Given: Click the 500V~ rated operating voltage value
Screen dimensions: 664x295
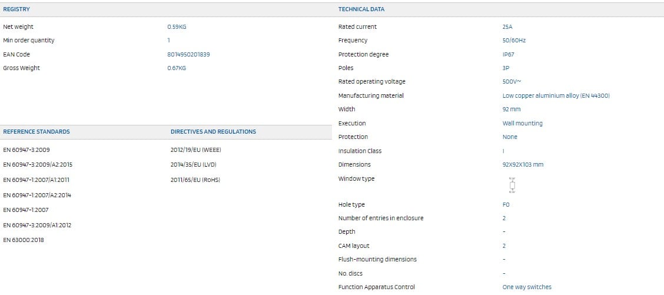Looking at the screenshot, I should (x=510, y=82).
